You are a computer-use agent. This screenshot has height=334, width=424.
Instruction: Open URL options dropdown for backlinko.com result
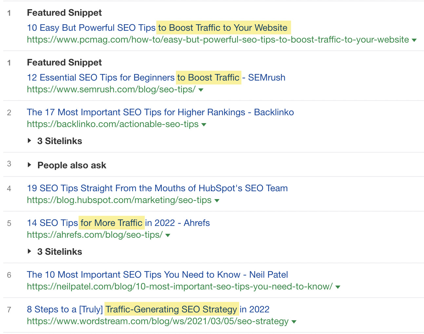204,124
